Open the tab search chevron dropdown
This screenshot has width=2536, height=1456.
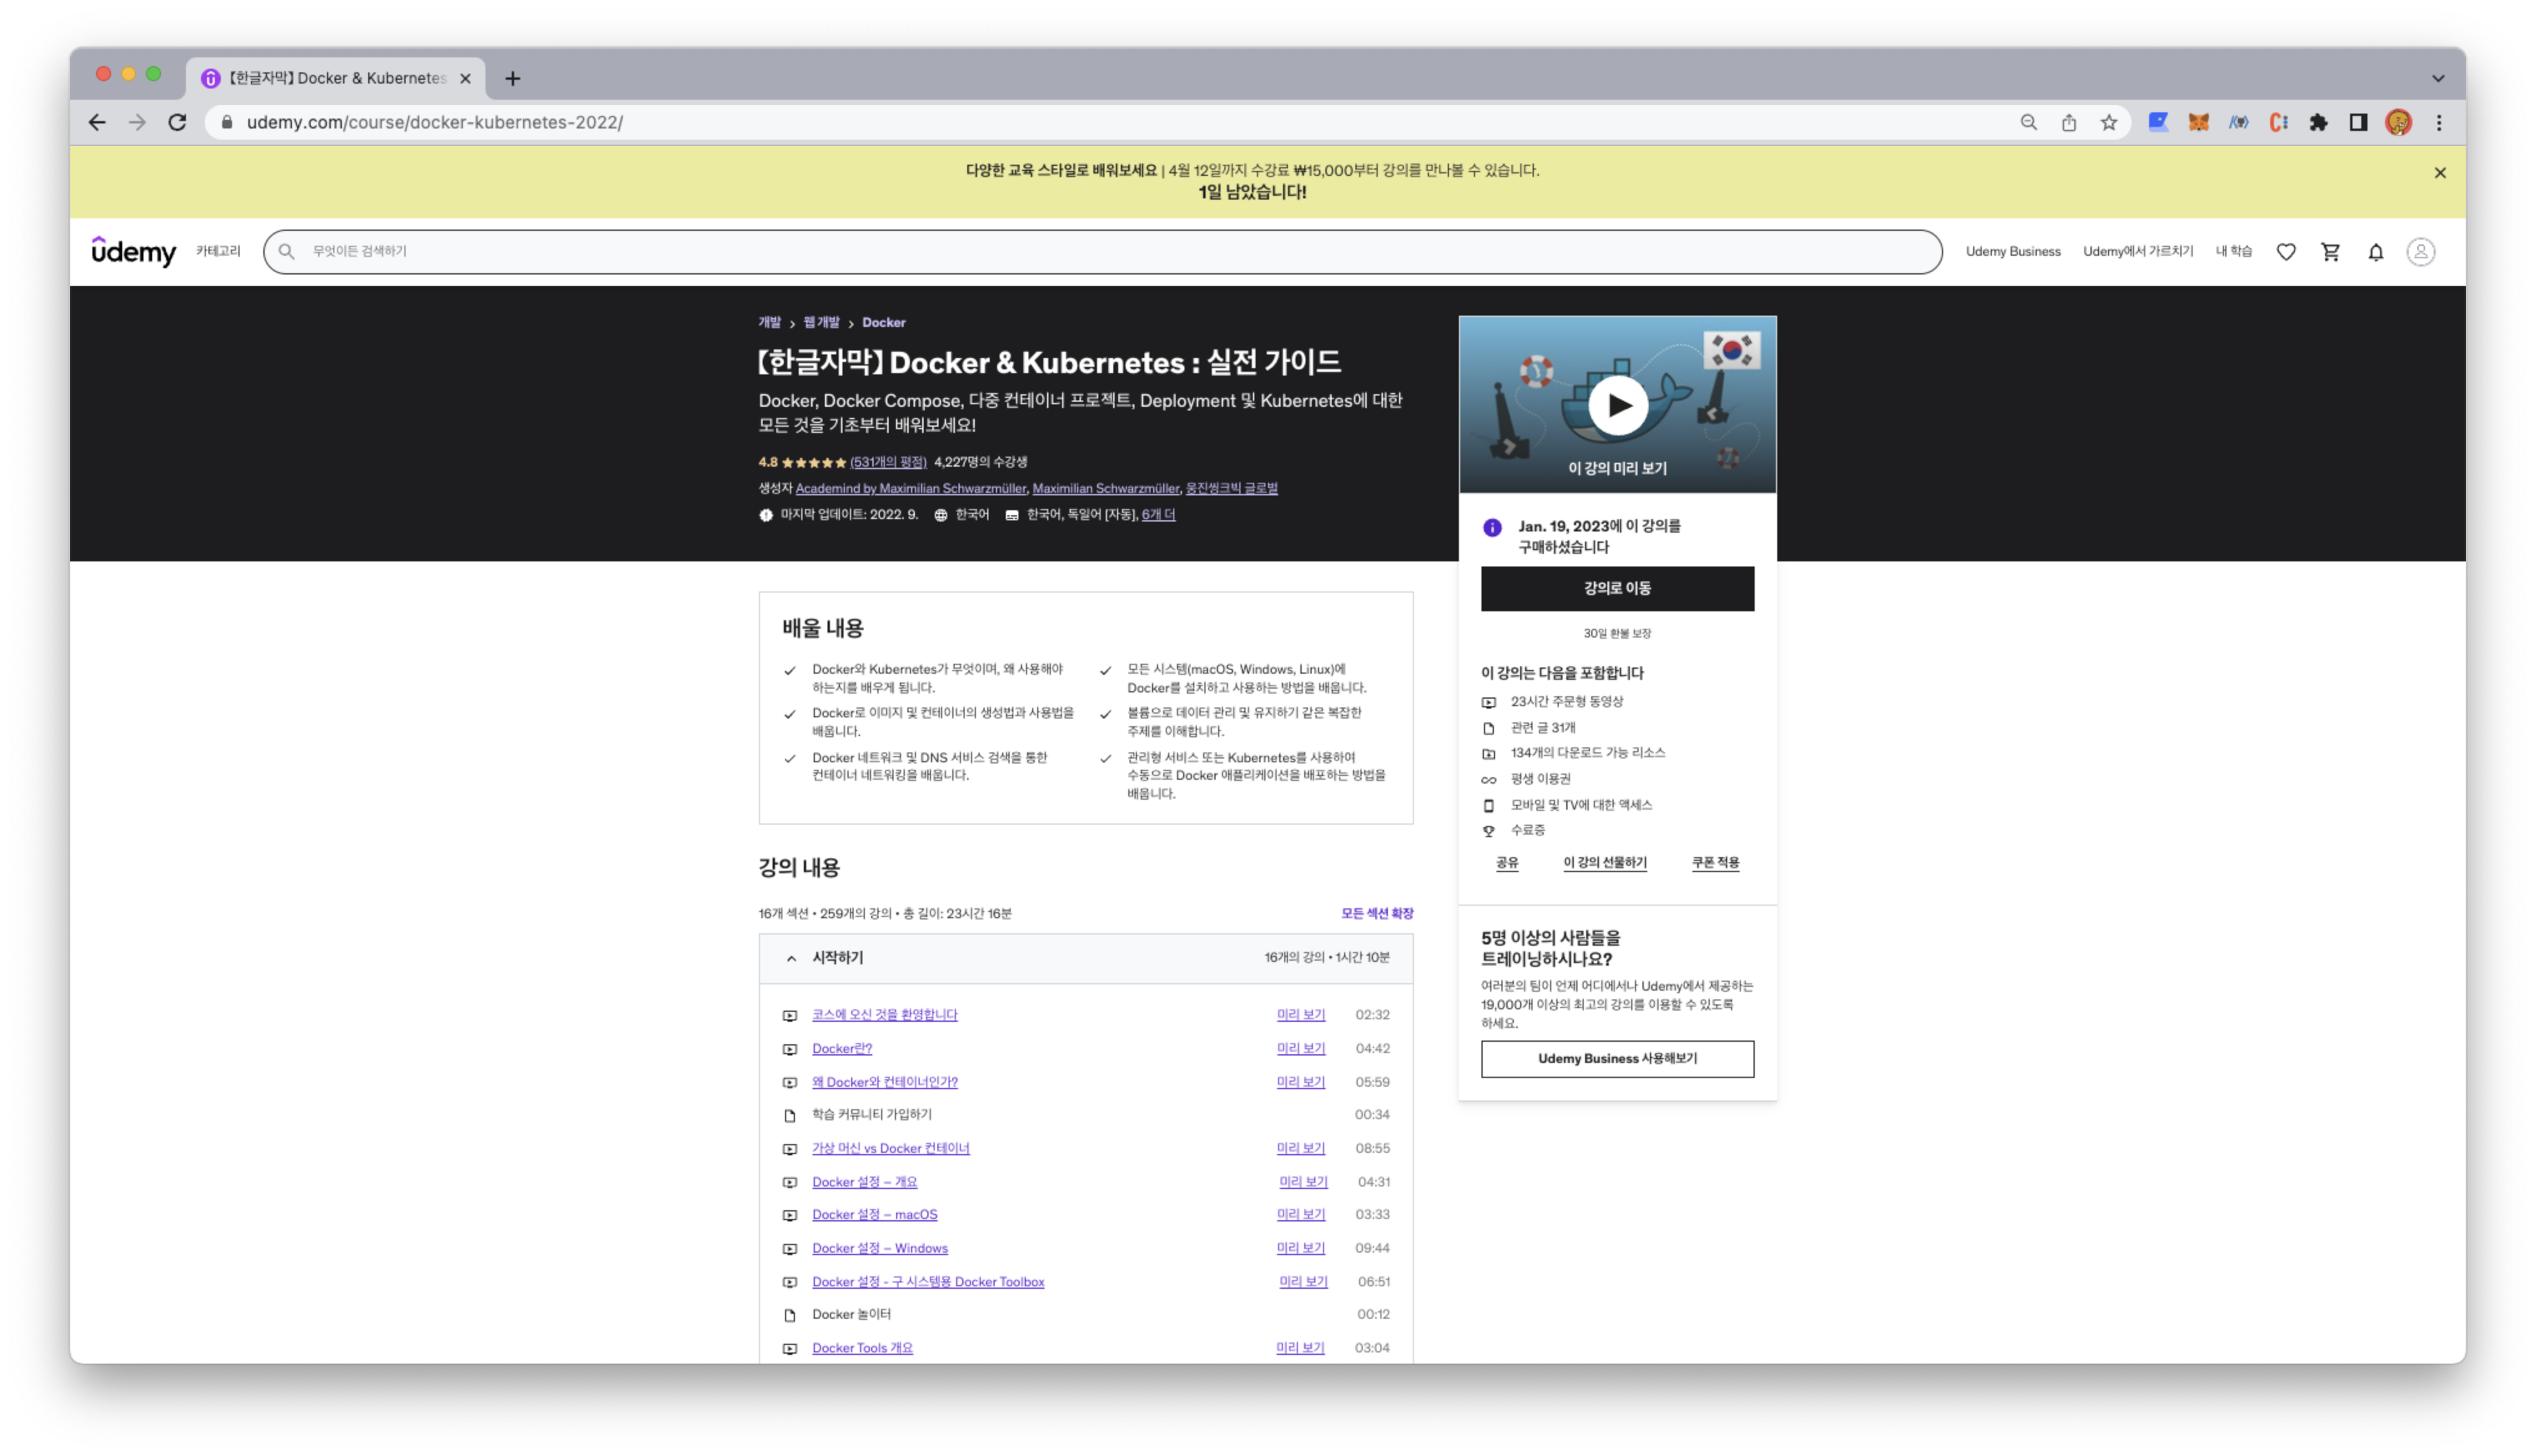[x=2438, y=78]
